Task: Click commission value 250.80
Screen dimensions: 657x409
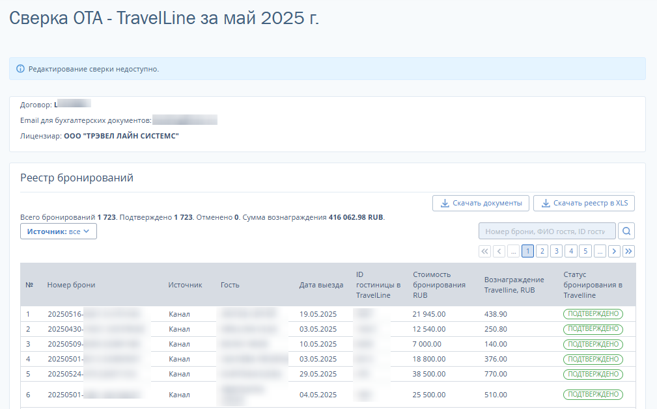Action: point(496,329)
